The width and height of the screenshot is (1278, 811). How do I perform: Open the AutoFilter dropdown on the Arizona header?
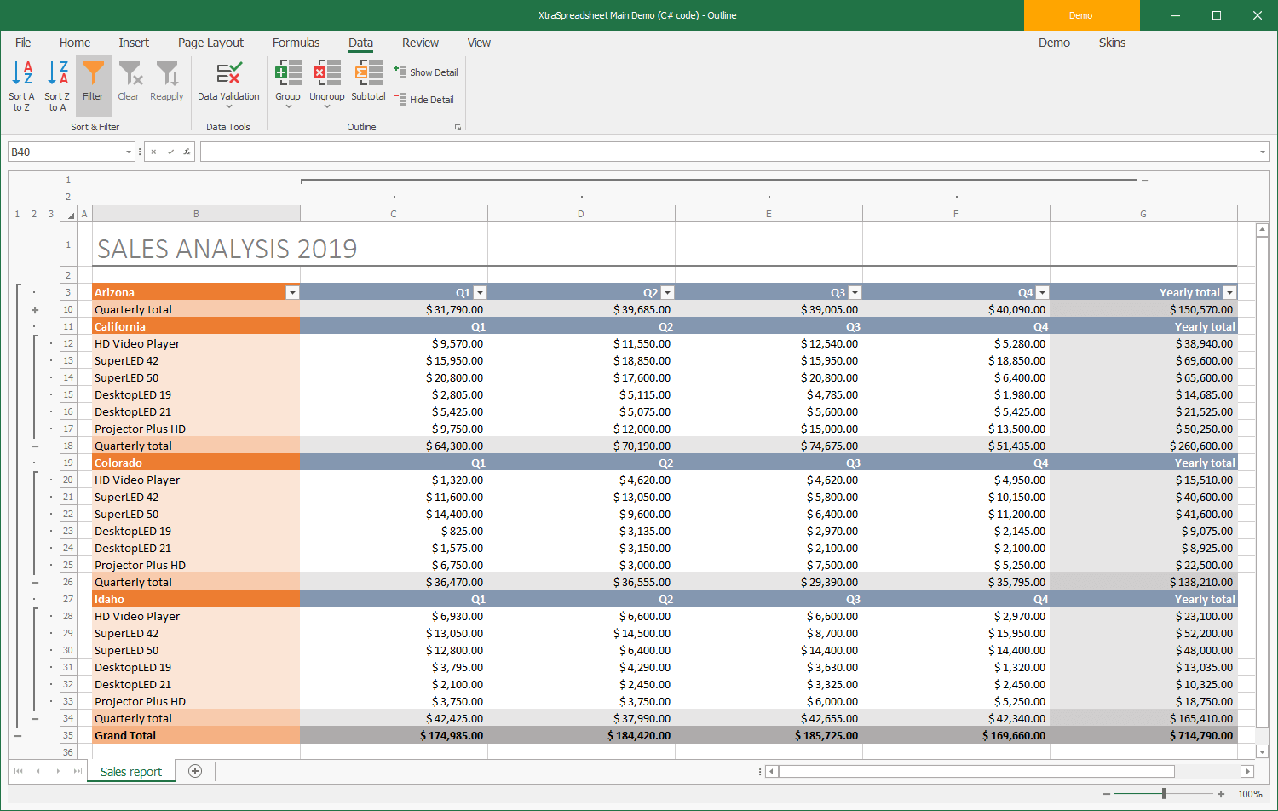(x=292, y=292)
